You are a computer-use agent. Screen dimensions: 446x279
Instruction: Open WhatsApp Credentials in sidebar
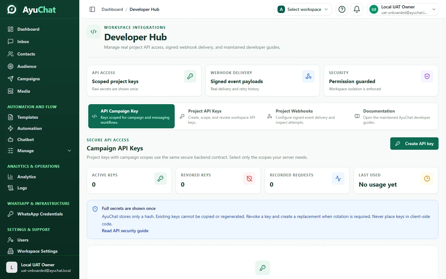click(40, 214)
